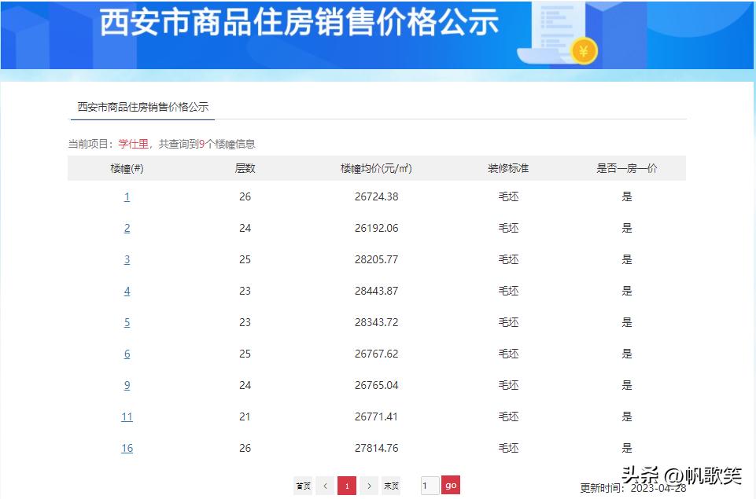Click the page number input field
Screen dimensions: 756x499
(x=429, y=486)
